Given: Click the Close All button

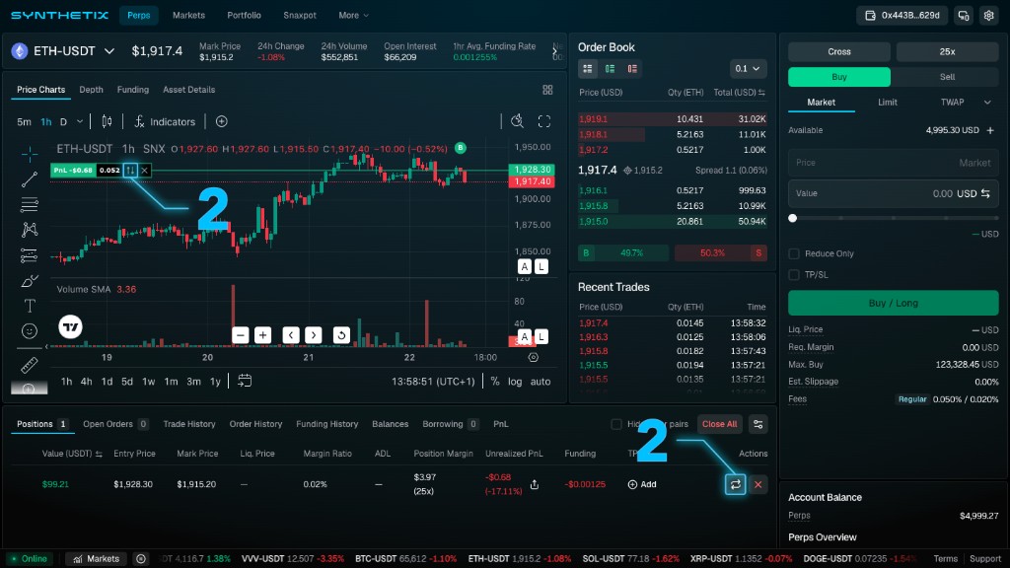Looking at the screenshot, I should point(719,424).
